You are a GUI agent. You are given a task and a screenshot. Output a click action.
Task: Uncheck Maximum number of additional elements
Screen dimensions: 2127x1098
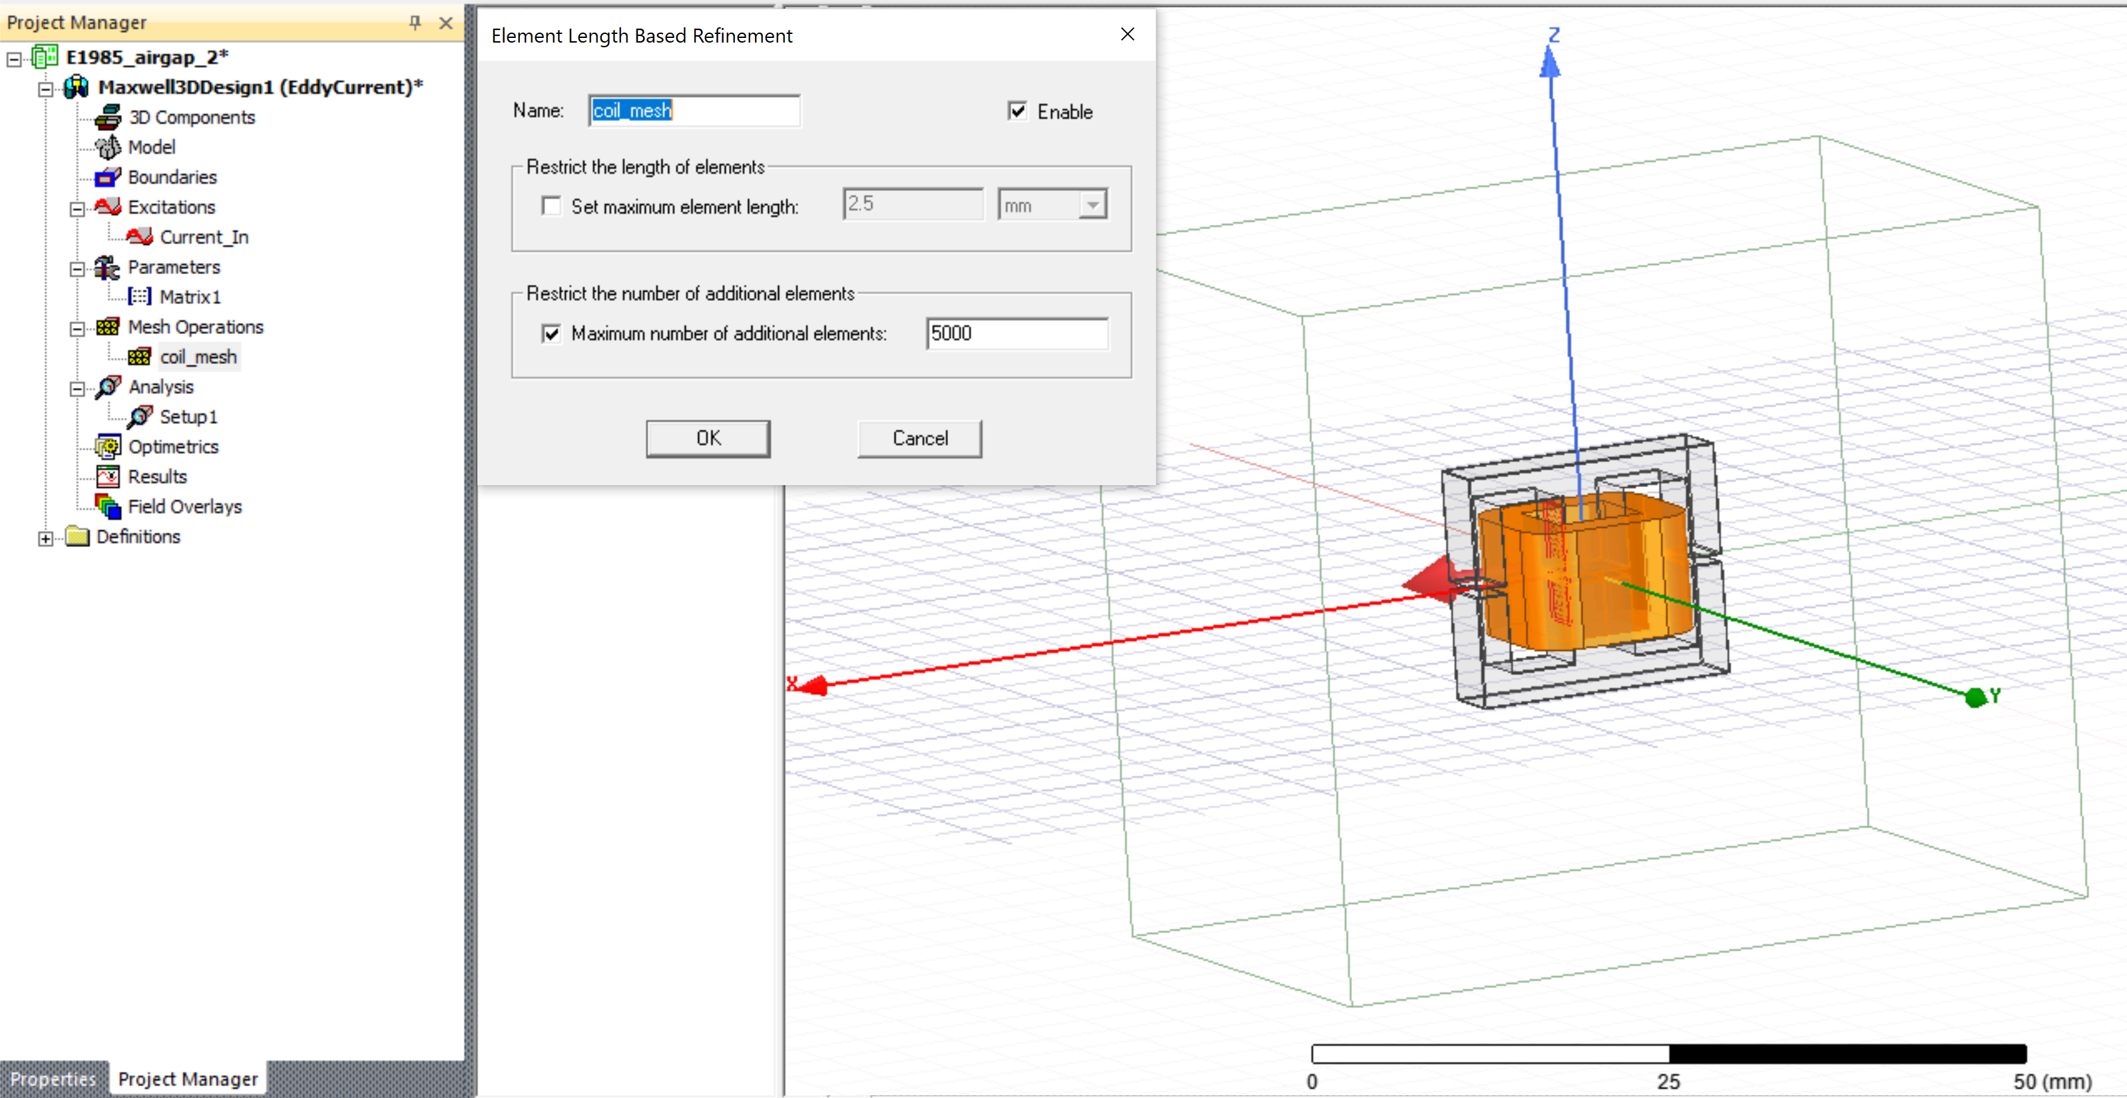tap(552, 333)
